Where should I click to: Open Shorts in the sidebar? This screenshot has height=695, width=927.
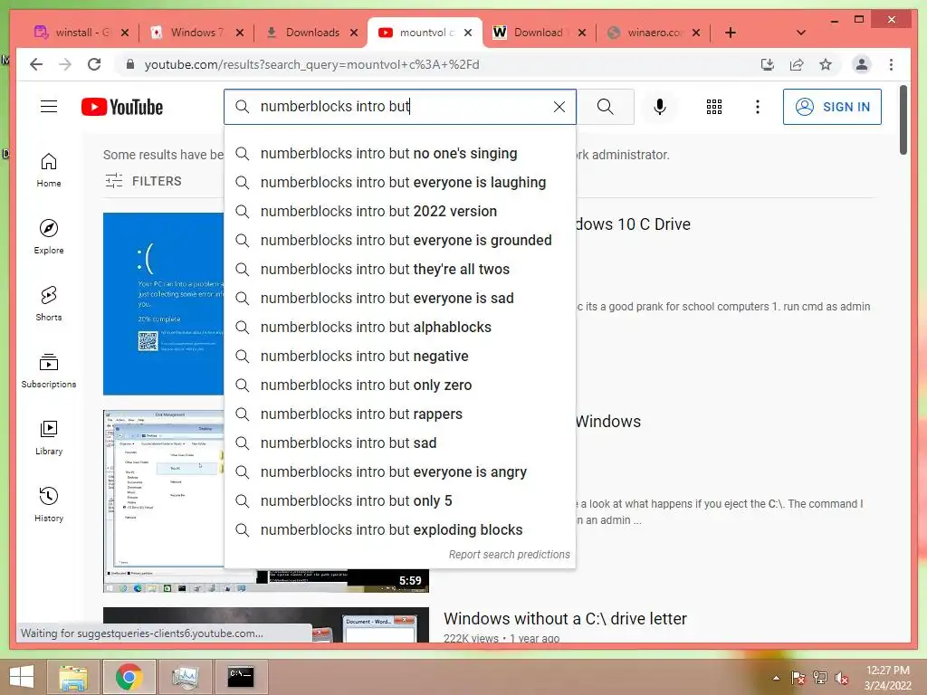click(49, 304)
